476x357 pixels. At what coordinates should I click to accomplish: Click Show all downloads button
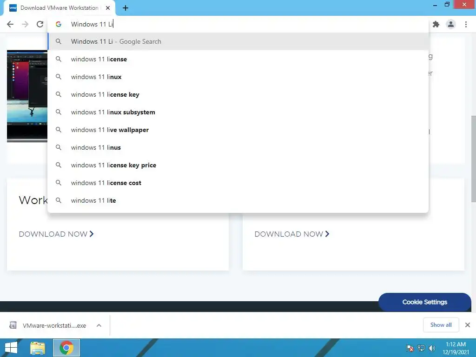(441, 325)
